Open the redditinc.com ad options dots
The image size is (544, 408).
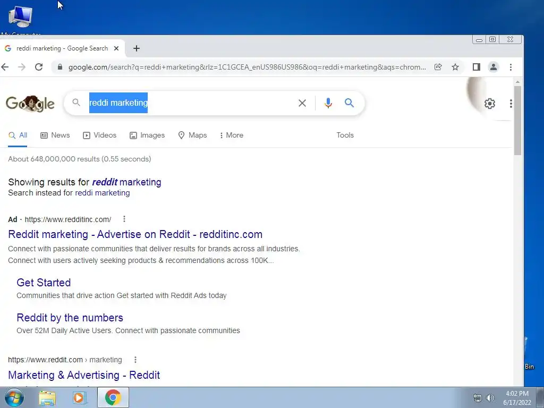pos(124,219)
